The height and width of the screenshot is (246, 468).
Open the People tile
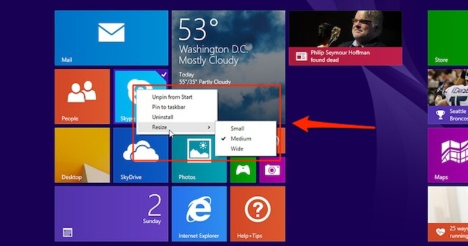tap(82, 96)
